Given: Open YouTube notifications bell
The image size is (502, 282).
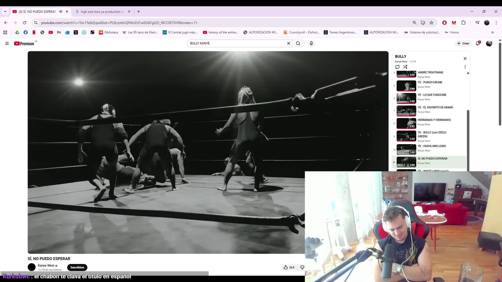Looking at the screenshot, I should point(478,43).
